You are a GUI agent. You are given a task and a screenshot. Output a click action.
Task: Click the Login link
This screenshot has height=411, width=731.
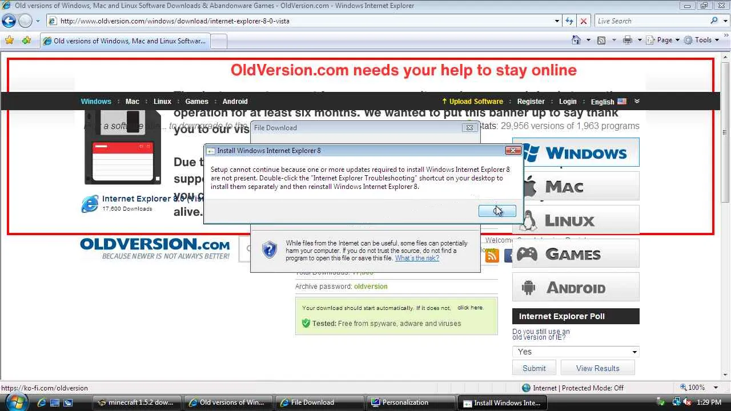pos(568,102)
